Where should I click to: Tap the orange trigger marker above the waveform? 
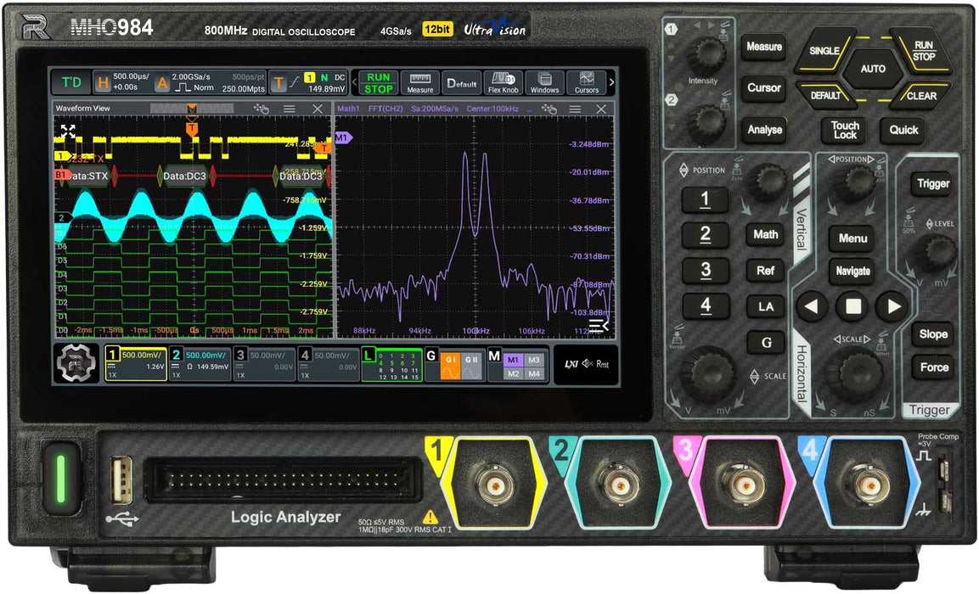click(x=192, y=127)
